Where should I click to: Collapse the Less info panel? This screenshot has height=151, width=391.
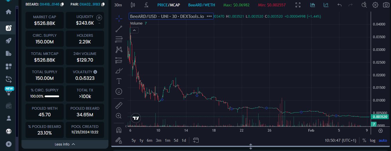pos(65,144)
